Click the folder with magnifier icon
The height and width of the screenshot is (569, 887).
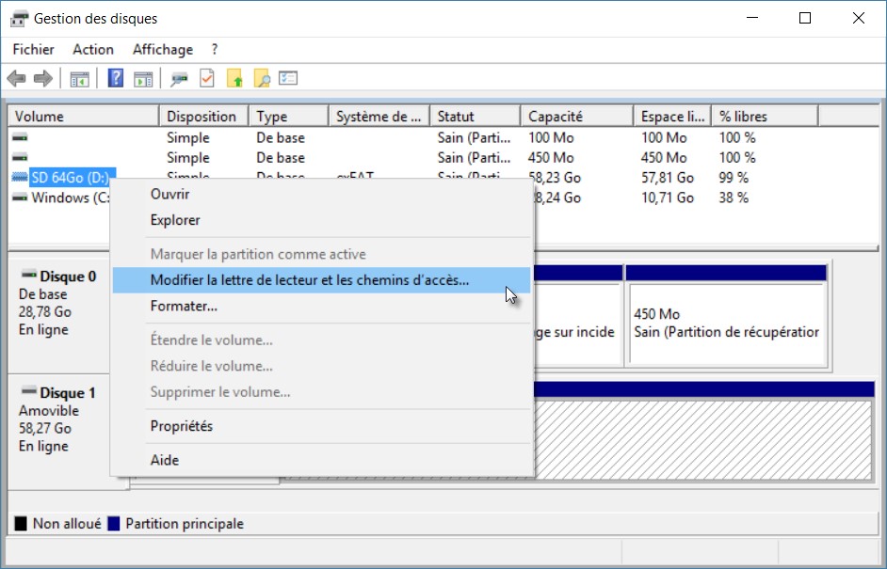262,79
